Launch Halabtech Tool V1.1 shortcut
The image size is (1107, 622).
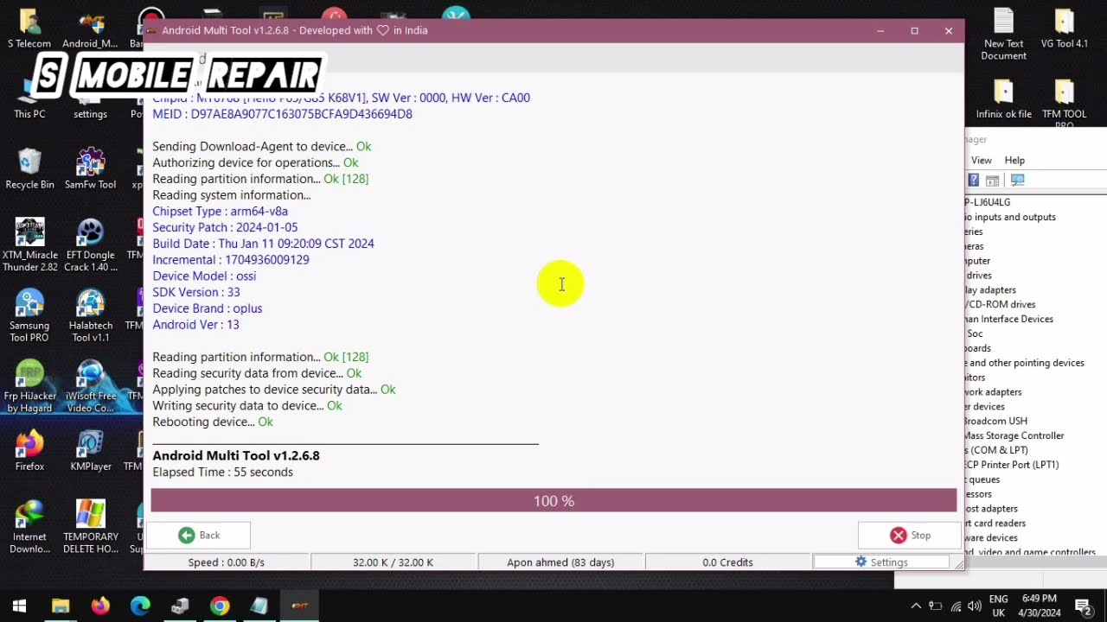90,316
